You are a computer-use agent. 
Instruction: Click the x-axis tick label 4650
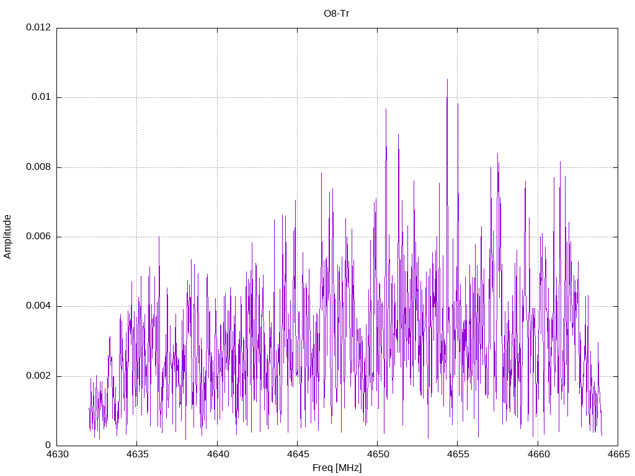pyautogui.click(x=378, y=454)
